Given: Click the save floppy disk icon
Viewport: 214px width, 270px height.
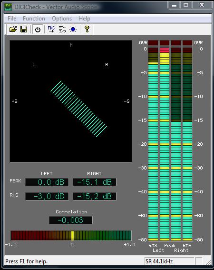Looking at the screenshot, I should (24, 29).
